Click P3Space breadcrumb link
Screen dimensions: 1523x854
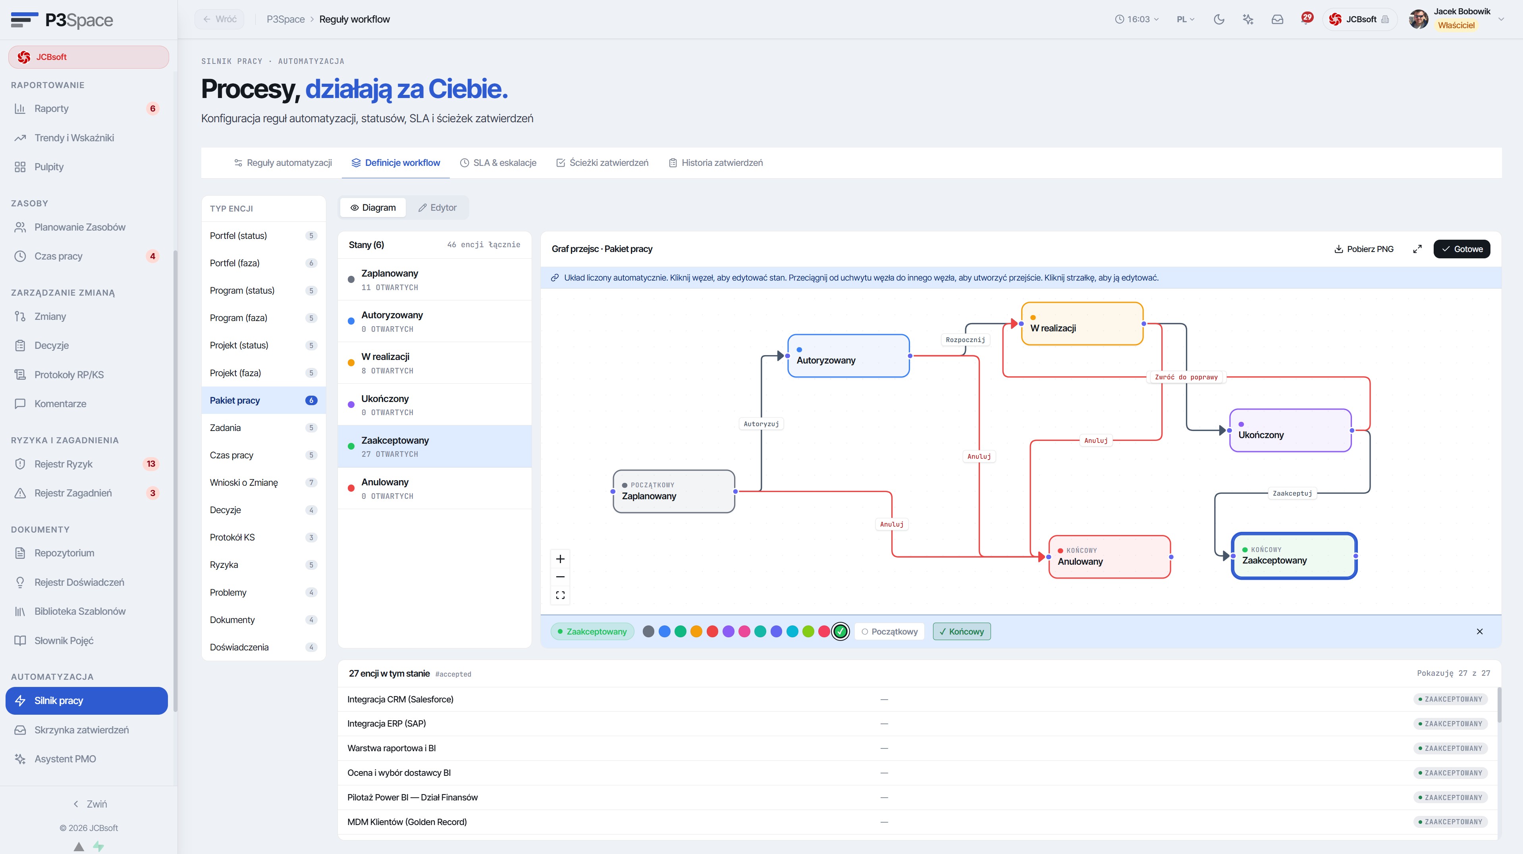[x=285, y=19]
